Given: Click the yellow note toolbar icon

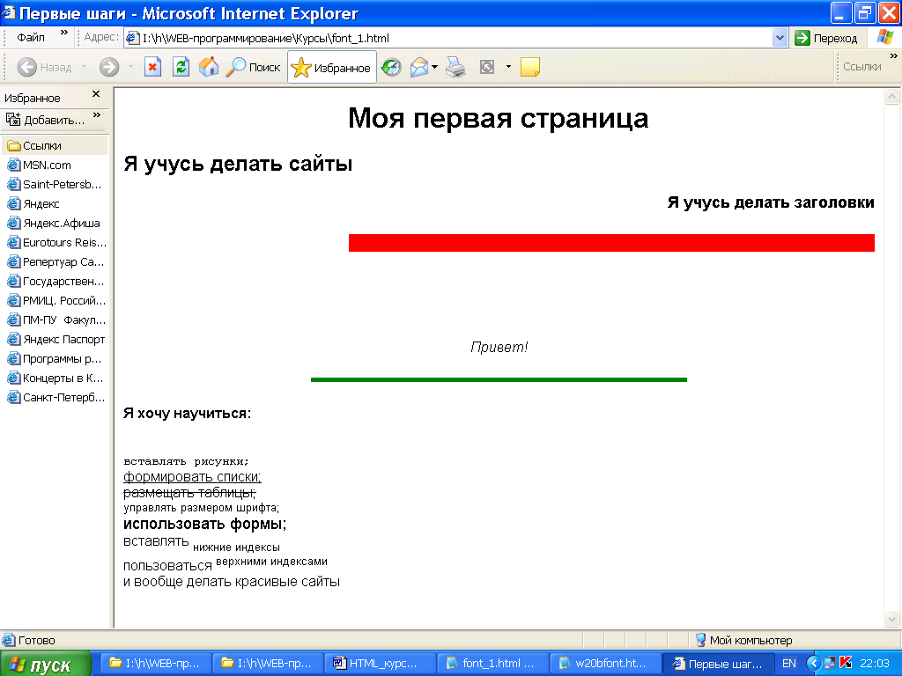Looking at the screenshot, I should [529, 67].
